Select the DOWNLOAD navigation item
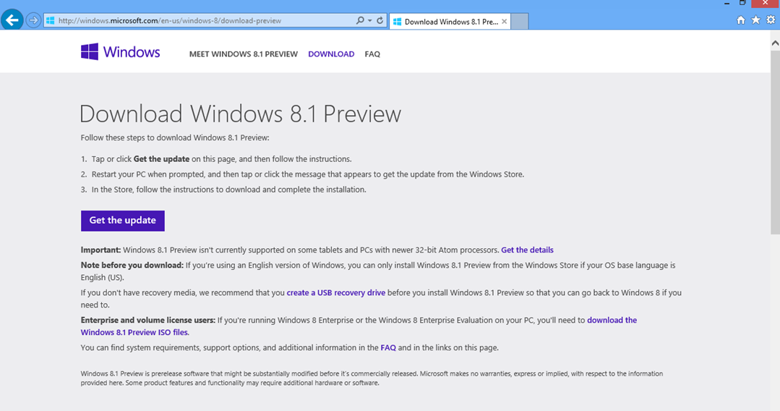 click(331, 54)
